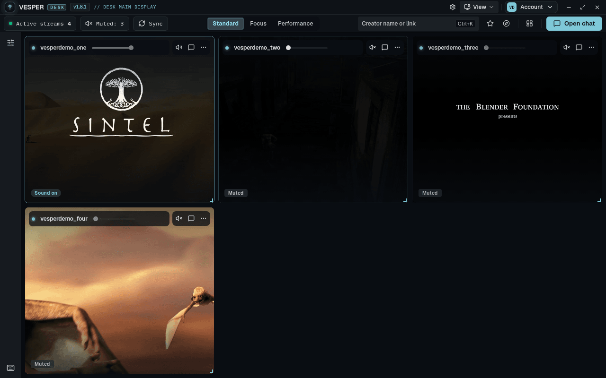Click the Sync button
This screenshot has height=378, width=606.
pos(151,24)
